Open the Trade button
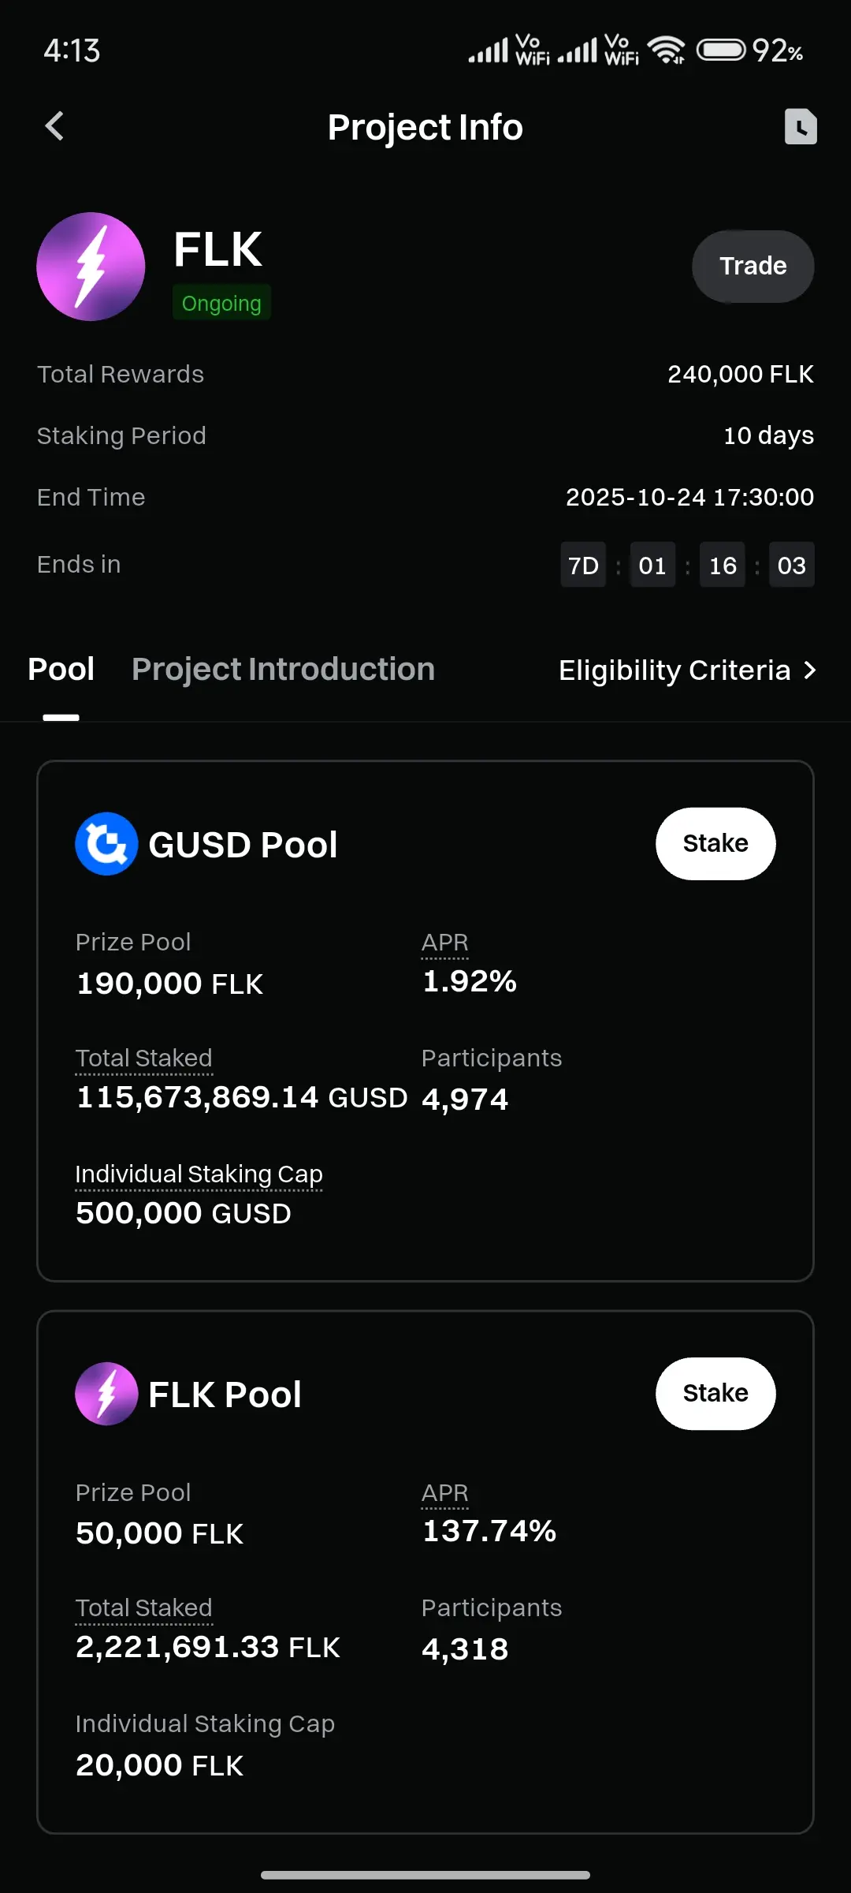851x1893 pixels. (753, 266)
